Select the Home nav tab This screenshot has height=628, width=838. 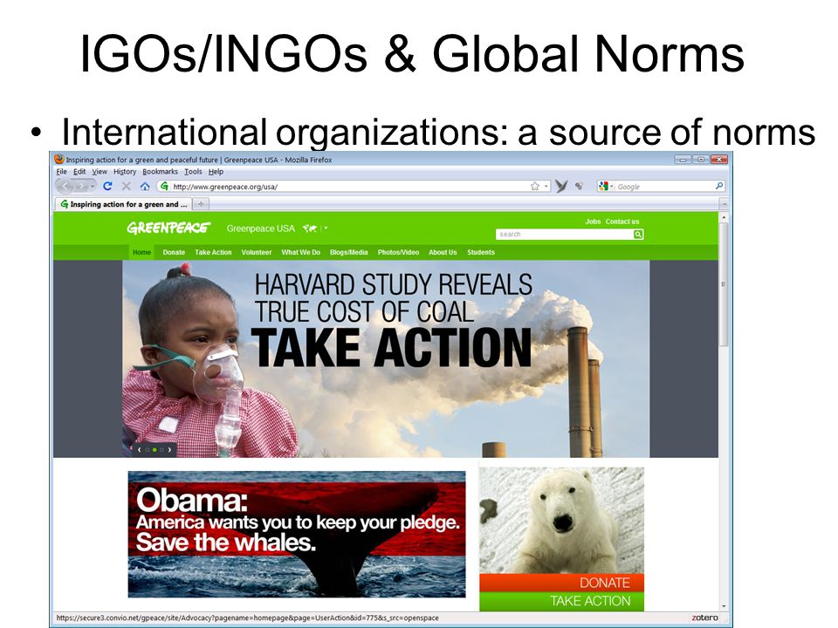click(x=141, y=252)
